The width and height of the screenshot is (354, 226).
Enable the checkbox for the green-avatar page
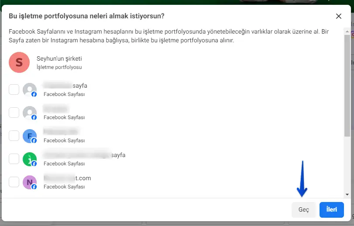point(14,159)
